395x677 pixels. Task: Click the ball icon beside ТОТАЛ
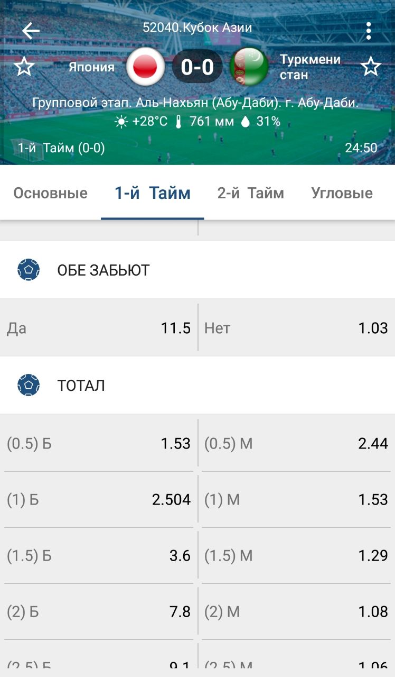click(x=29, y=385)
